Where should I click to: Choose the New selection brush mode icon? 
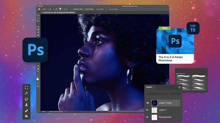tap(50, 9)
